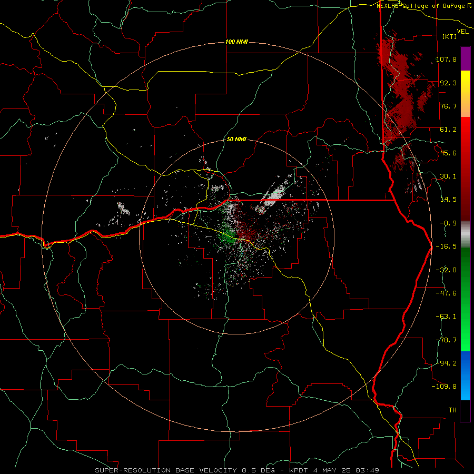Select the 14.5 scale value
The height and width of the screenshot is (474, 474).
(x=448, y=200)
